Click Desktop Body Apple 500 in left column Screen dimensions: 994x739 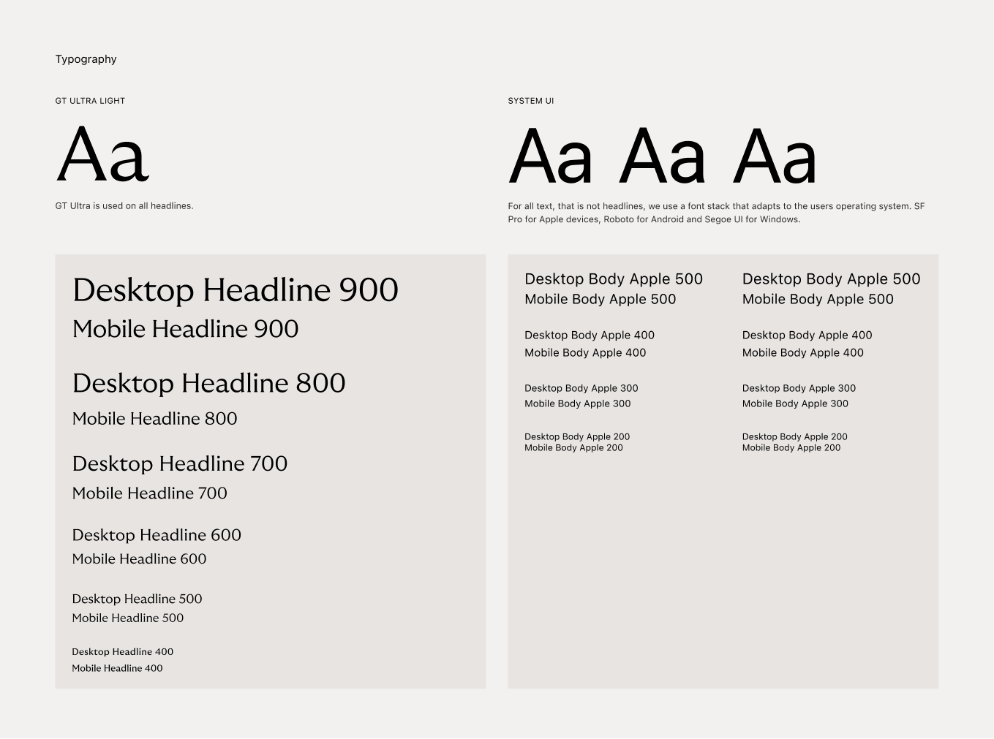pos(613,279)
